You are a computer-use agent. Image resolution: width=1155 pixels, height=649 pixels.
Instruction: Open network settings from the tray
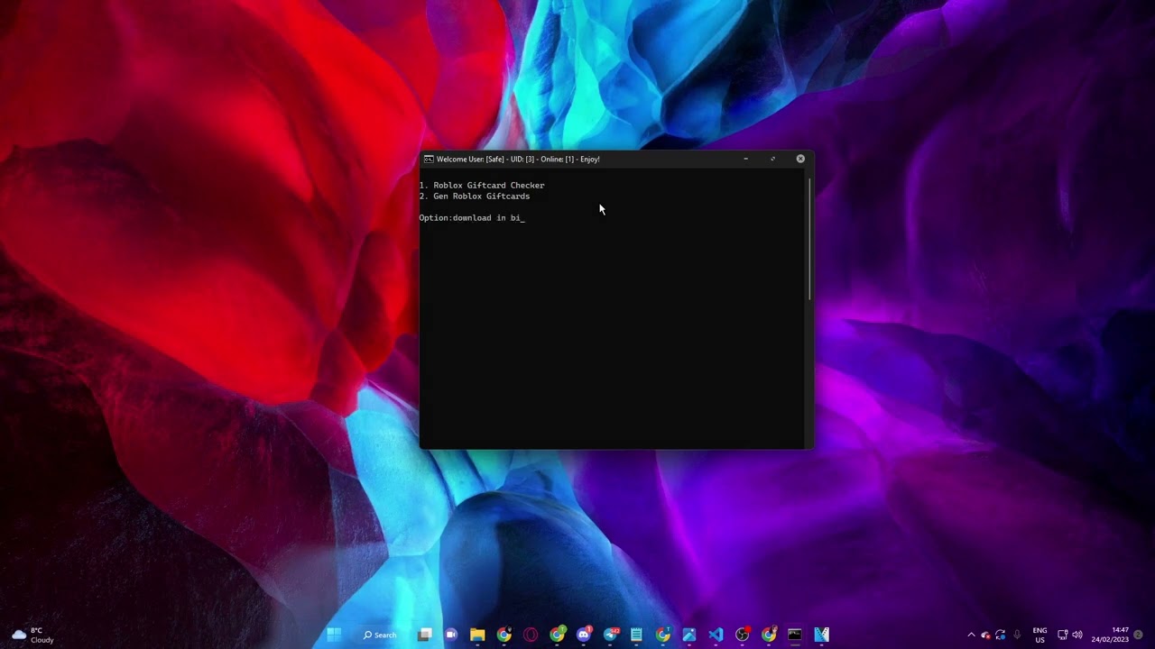(x=1062, y=635)
